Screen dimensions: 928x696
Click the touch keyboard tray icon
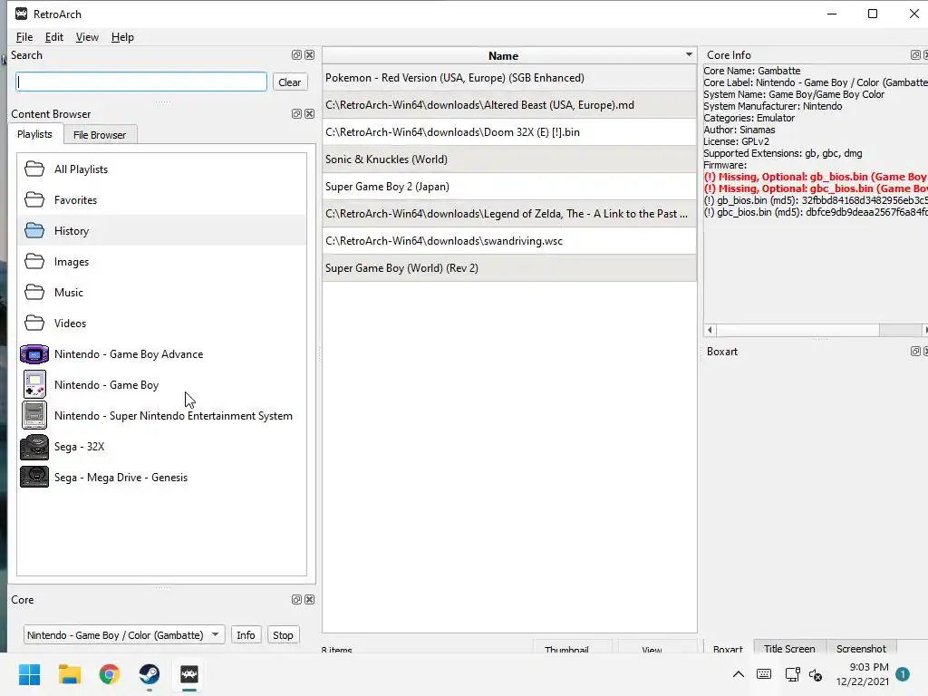coord(764,674)
